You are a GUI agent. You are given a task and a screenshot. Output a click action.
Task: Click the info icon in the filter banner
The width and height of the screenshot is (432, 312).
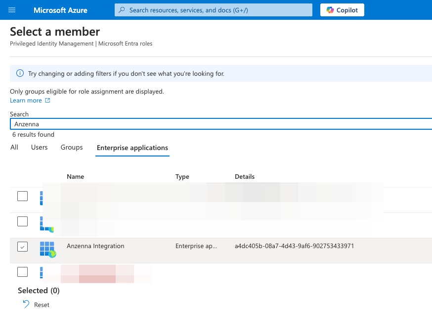[20, 73]
